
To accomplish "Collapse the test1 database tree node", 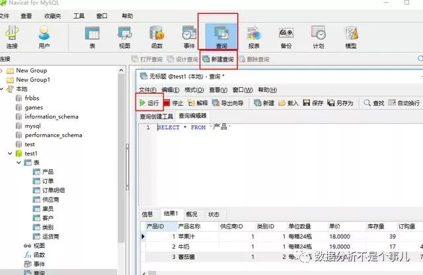I will click(9, 153).
